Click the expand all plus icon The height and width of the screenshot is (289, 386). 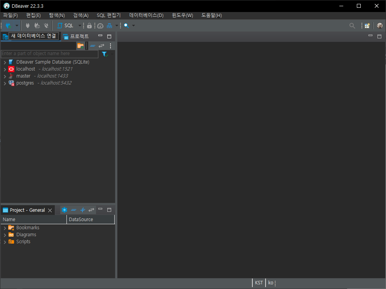point(82,210)
